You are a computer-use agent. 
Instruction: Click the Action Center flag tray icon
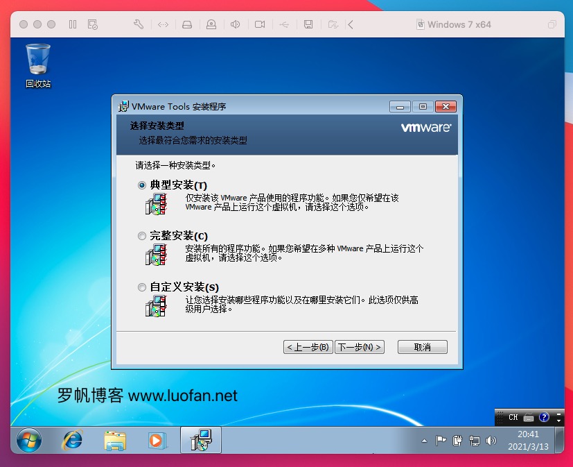pyautogui.click(x=441, y=441)
